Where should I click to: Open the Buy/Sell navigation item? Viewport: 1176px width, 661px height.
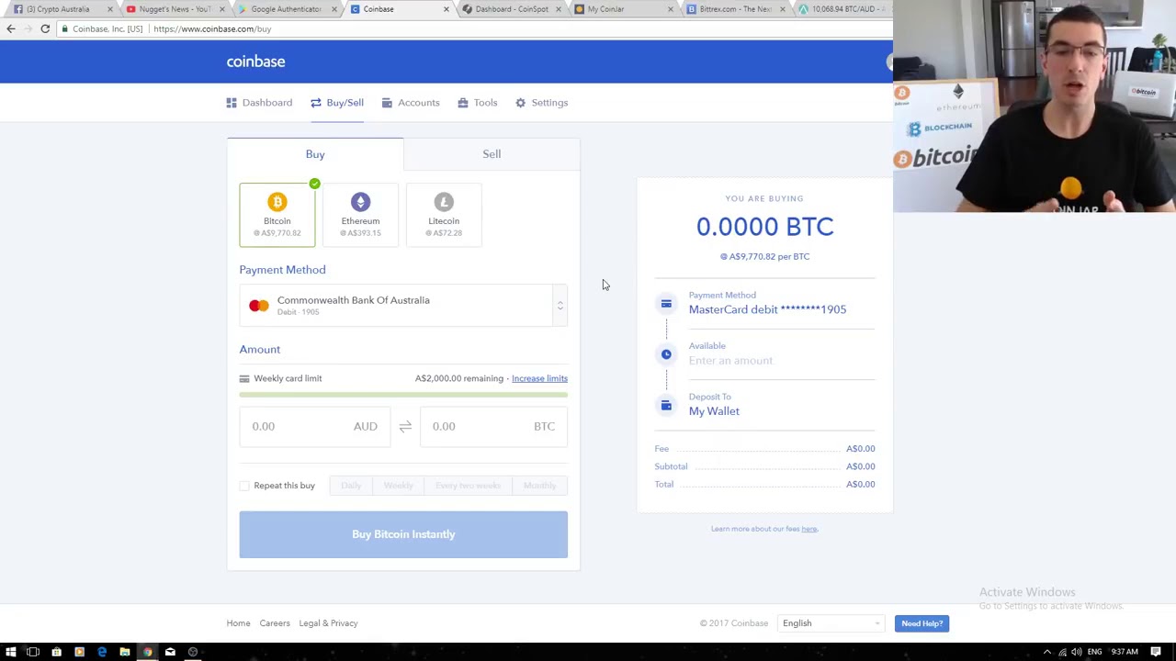click(x=337, y=103)
